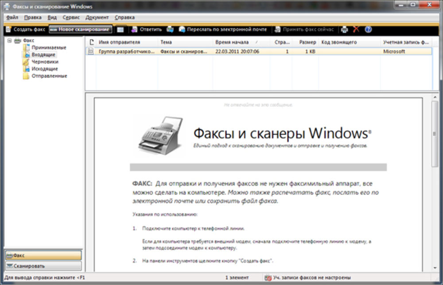Click the preview pane vertical scrollbar thumb
This screenshot has width=443, height=285.
(x=435, y=134)
